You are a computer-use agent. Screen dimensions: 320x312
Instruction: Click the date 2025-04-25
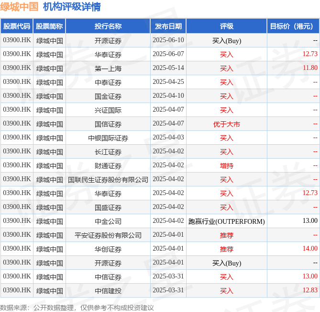click(x=168, y=82)
